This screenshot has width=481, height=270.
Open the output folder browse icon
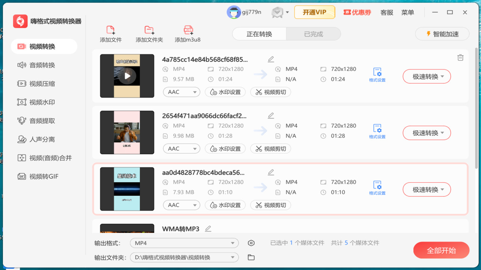pos(251,257)
